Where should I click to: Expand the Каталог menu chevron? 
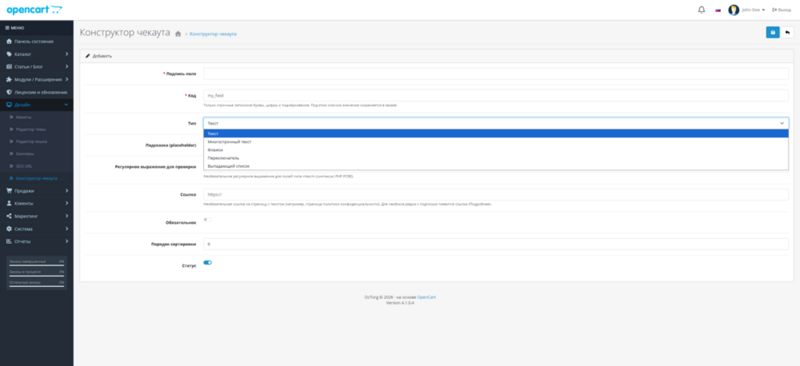[67, 54]
